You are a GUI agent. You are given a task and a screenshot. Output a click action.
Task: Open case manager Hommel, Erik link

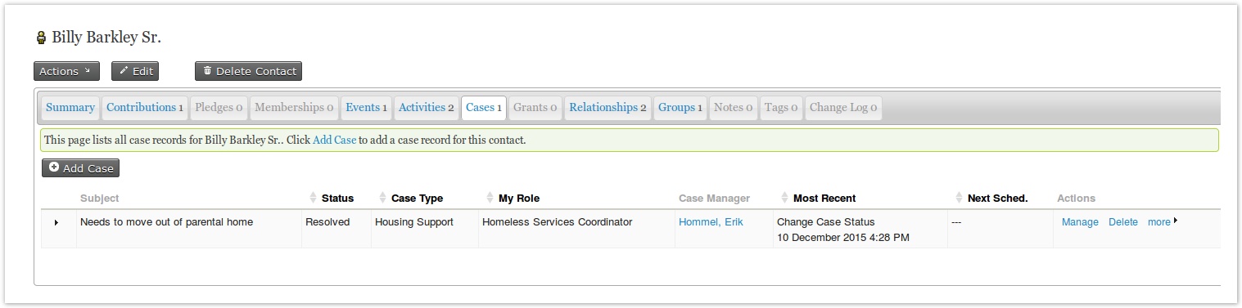[711, 221]
